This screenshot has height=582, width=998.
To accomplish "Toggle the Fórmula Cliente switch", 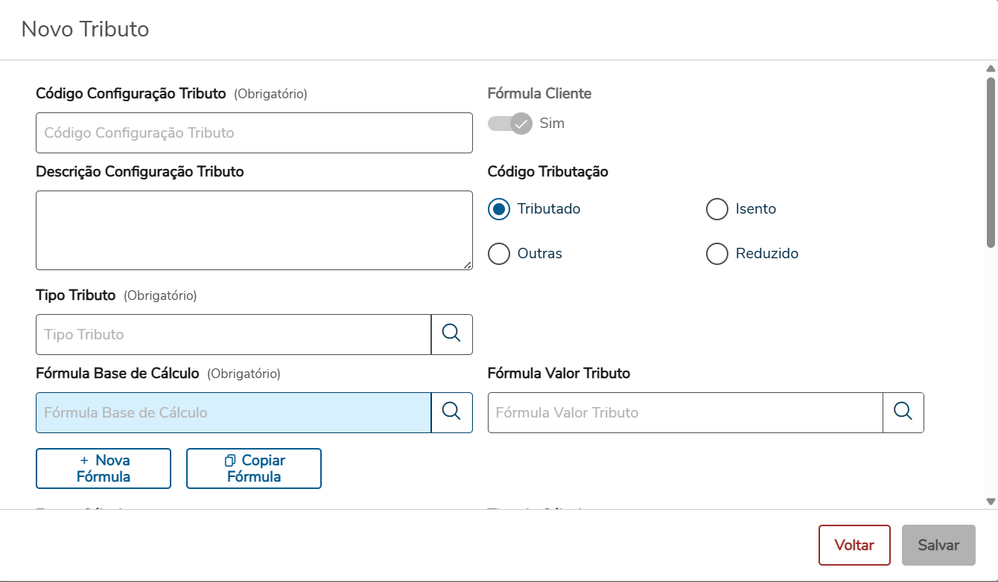I will coord(510,124).
